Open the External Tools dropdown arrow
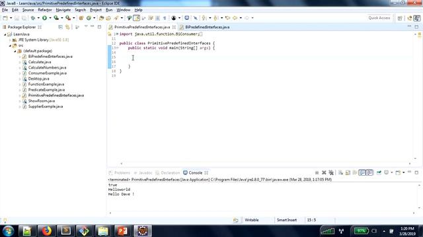The image size is (423, 237). 73,18
